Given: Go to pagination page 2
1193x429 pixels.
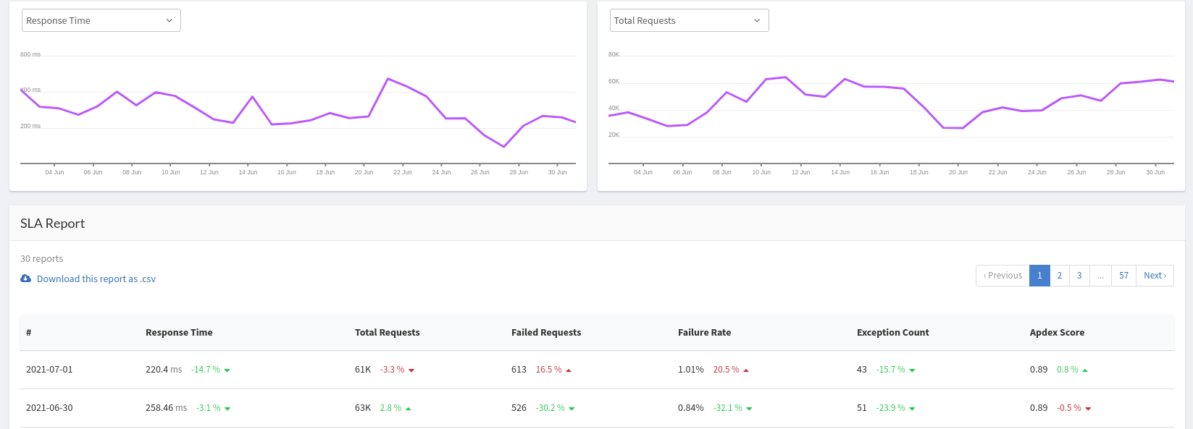Looking at the screenshot, I should pyautogui.click(x=1059, y=276).
